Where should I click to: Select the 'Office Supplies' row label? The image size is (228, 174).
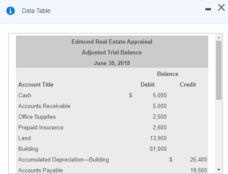pos(37,117)
